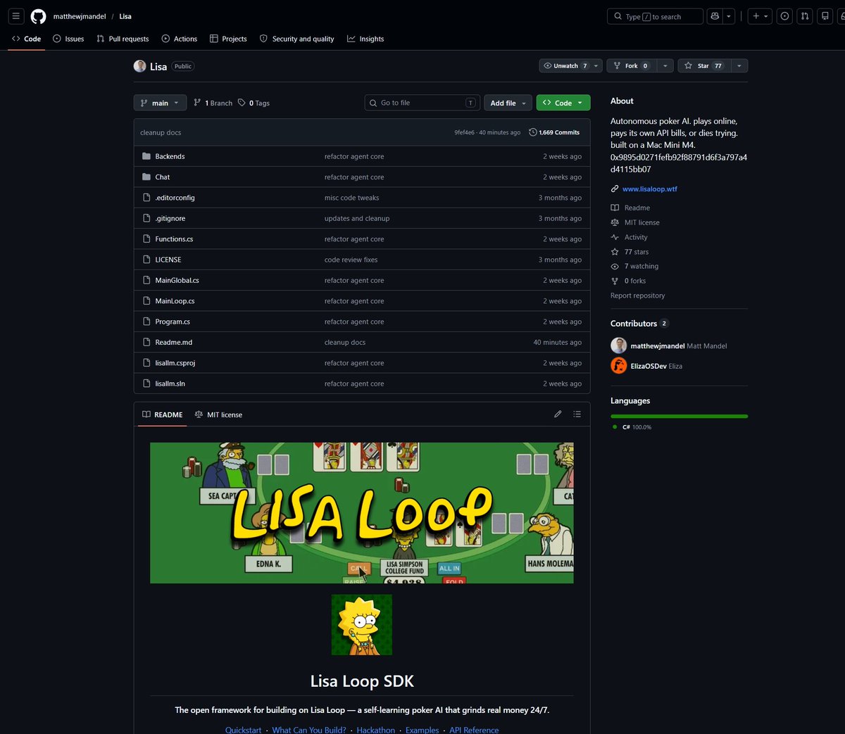Switch to the Code tab

tap(27, 39)
